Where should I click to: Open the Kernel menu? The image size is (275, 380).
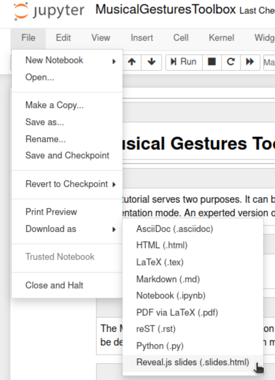click(222, 38)
